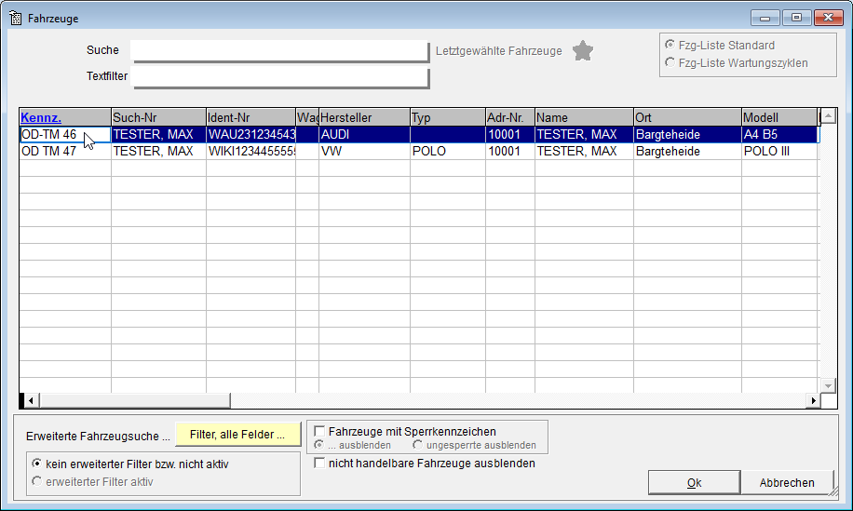Check nicht handelbare Fahrzeuge ausblenden
Viewport: 853px width, 511px height.
pyautogui.click(x=320, y=464)
